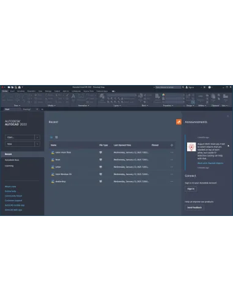Open the Insert ribbon tab
Screen dimensions: 233x301
click(x=12, y=91)
